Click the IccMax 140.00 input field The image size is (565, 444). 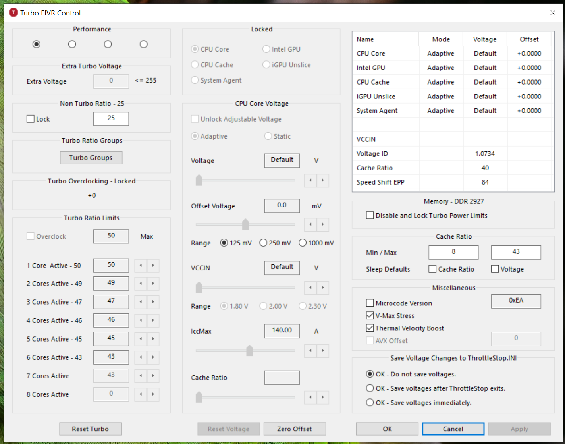(282, 331)
